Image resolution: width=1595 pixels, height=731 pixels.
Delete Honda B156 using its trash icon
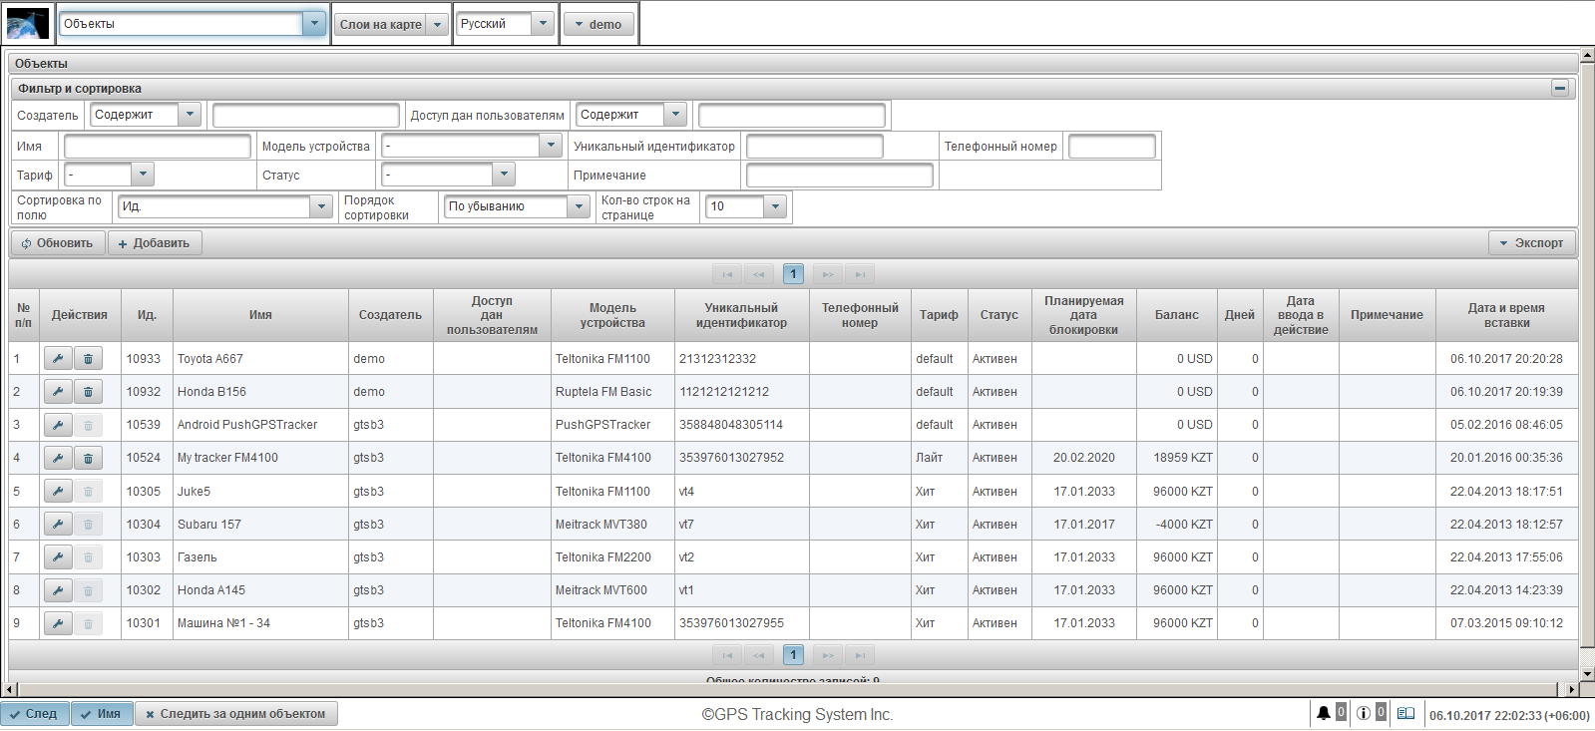pos(88,392)
